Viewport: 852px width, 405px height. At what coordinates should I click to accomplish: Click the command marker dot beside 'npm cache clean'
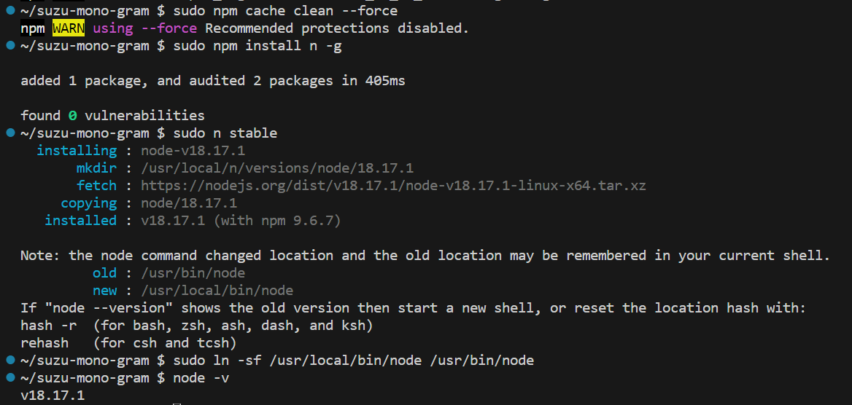[x=9, y=11]
